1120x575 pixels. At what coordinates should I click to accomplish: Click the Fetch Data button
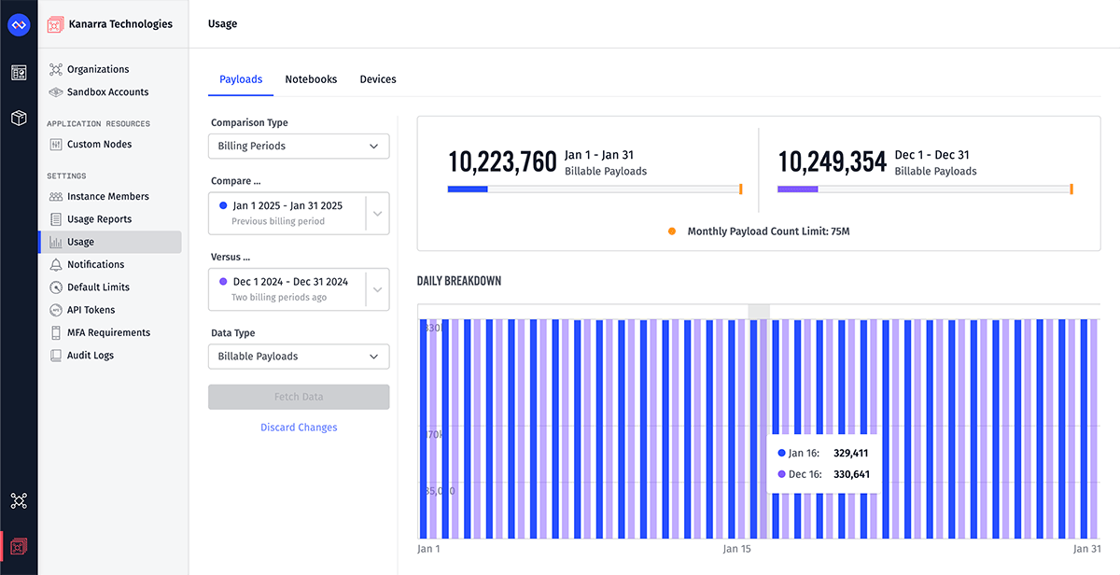299,397
